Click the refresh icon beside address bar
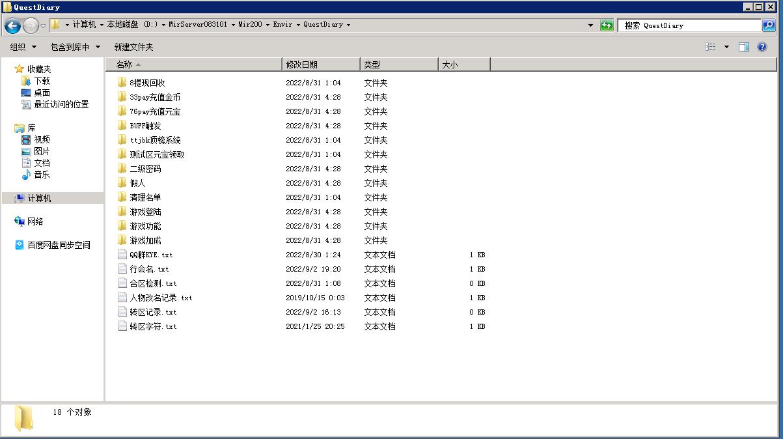Image resolution: width=783 pixels, height=439 pixels. point(607,25)
